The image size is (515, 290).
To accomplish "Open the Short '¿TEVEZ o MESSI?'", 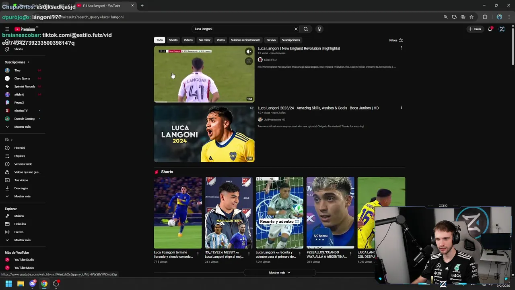I will (x=229, y=213).
